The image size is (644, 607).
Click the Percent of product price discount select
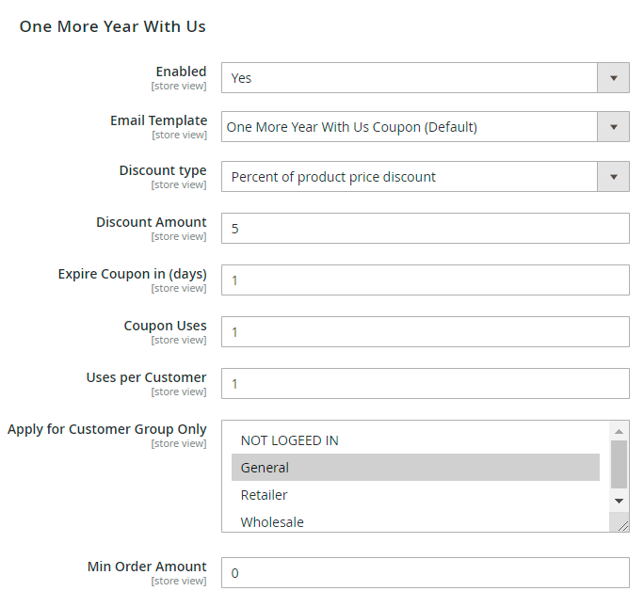(x=410, y=177)
